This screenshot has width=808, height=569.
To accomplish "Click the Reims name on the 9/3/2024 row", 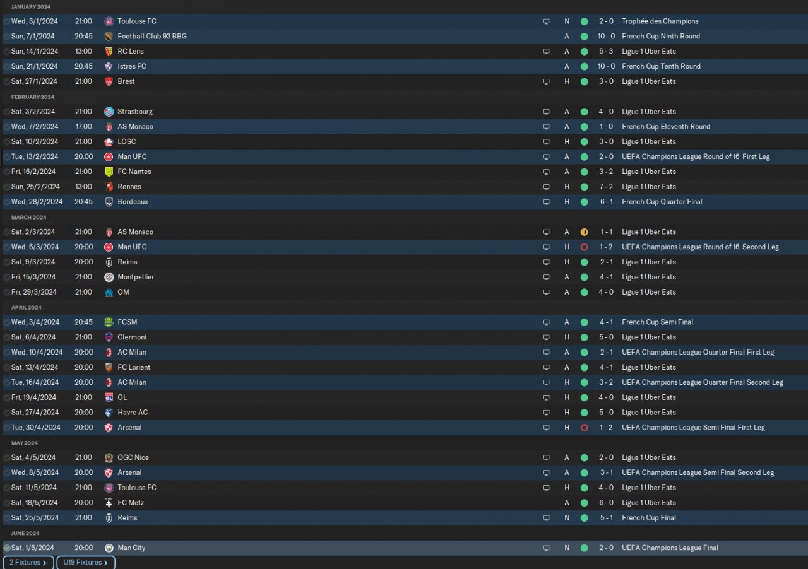I will 128,262.
